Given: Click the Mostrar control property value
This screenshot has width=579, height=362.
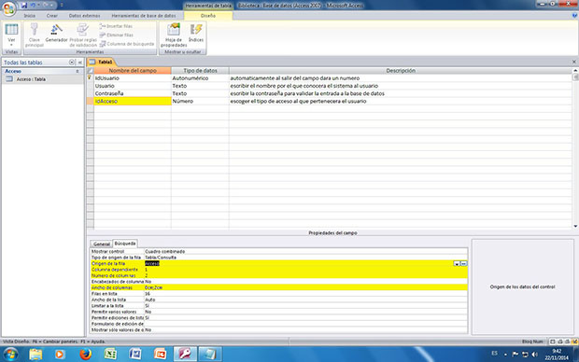Looking at the screenshot, I should click(x=305, y=251).
